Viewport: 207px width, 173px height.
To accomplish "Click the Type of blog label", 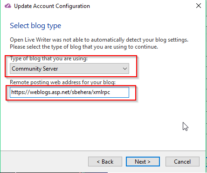I will click(49, 58).
